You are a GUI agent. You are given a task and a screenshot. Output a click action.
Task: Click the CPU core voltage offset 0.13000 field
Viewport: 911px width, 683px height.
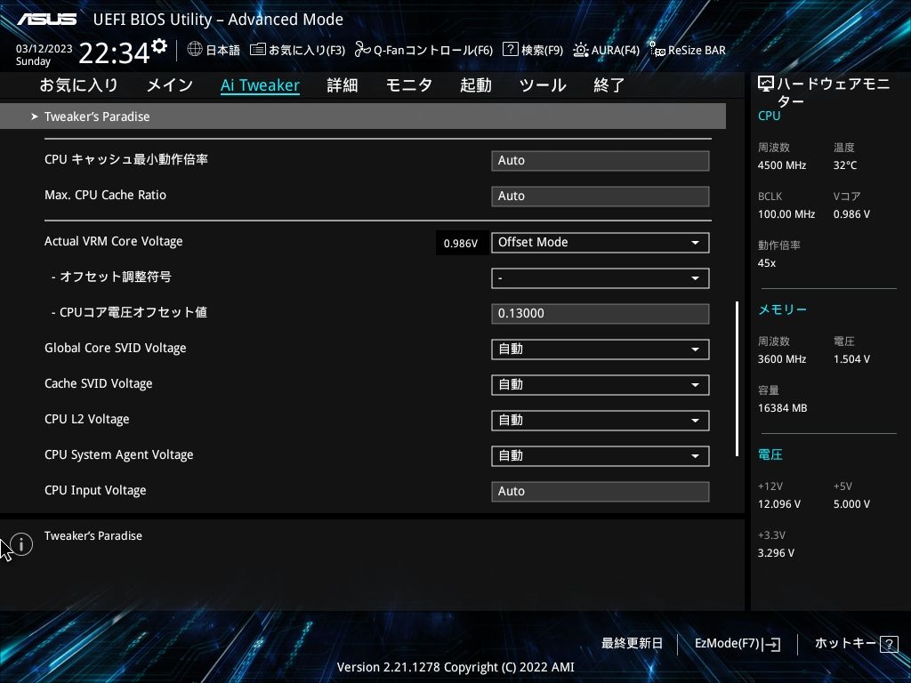tap(601, 314)
